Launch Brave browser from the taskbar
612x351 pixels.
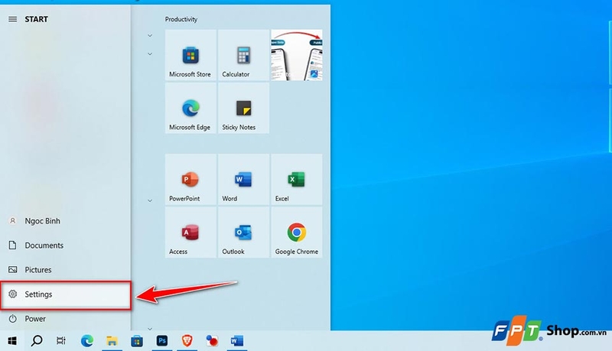tap(187, 341)
